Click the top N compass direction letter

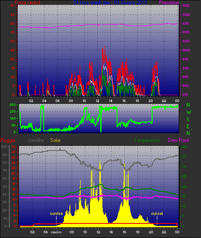pyautogui.click(x=188, y=105)
